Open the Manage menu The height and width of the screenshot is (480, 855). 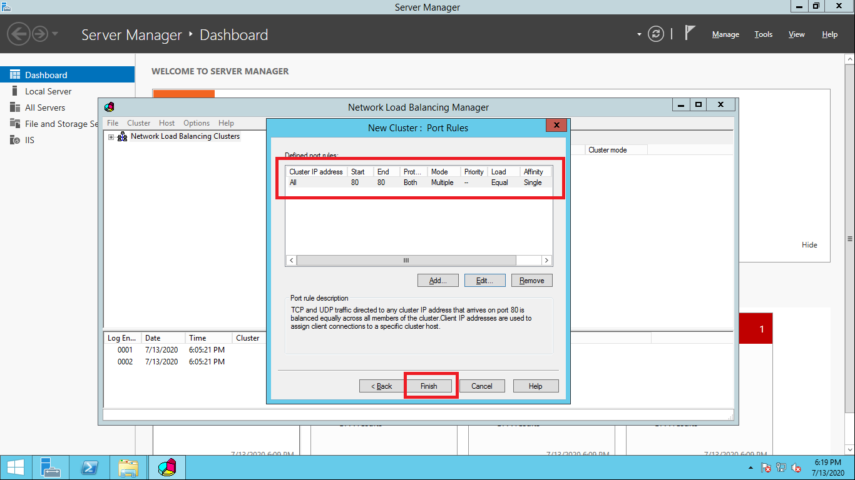click(x=725, y=34)
